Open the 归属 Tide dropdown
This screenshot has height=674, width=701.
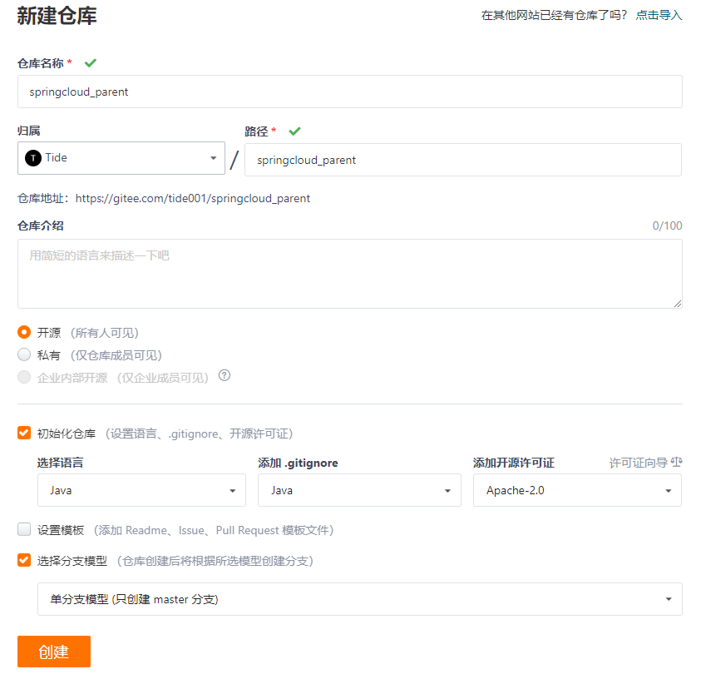click(x=121, y=158)
